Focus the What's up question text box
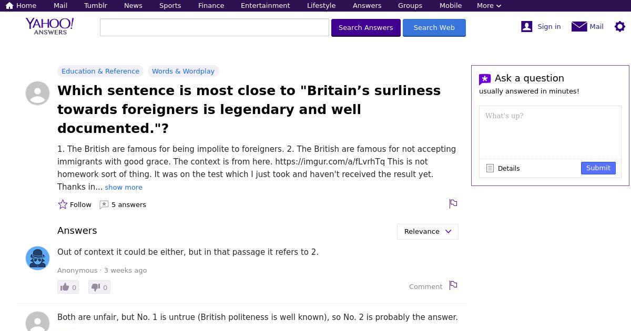 click(x=550, y=132)
